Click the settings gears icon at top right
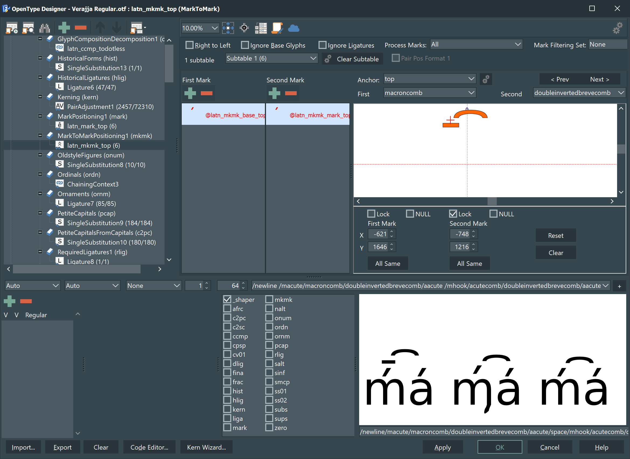This screenshot has width=630, height=459. point(618,28)
